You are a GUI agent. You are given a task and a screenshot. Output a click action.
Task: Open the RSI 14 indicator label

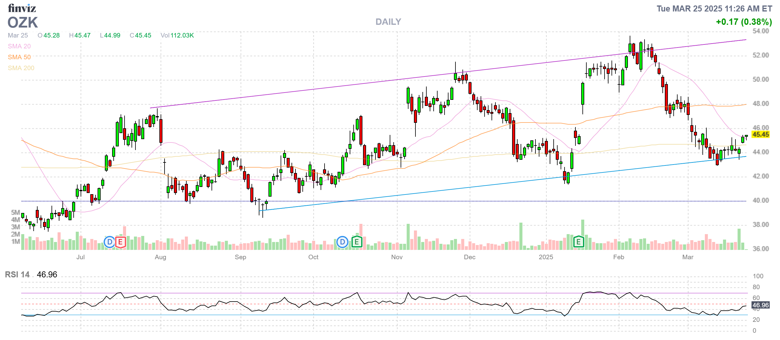coord(17,275)
